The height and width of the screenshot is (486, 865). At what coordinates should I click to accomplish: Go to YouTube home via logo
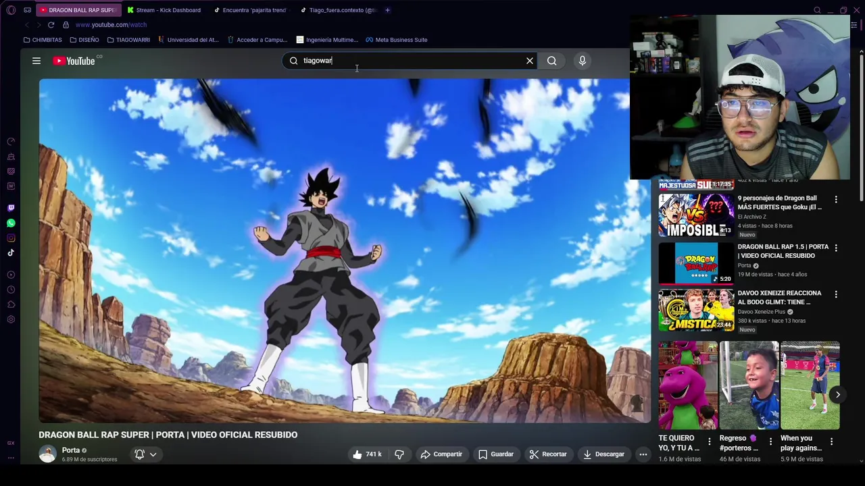pos(74,61)
